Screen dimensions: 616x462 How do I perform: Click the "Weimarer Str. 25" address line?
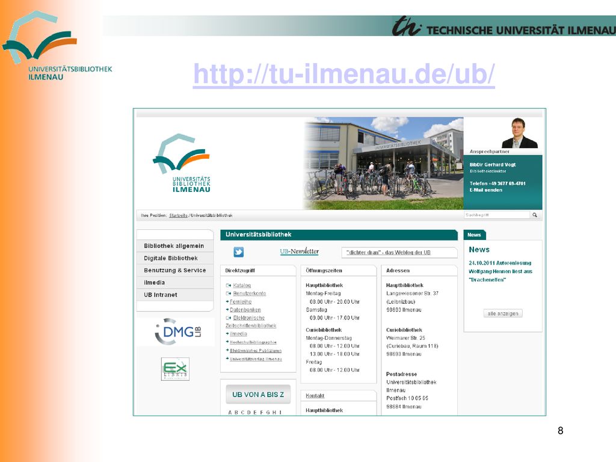click(x=405, y=338)
